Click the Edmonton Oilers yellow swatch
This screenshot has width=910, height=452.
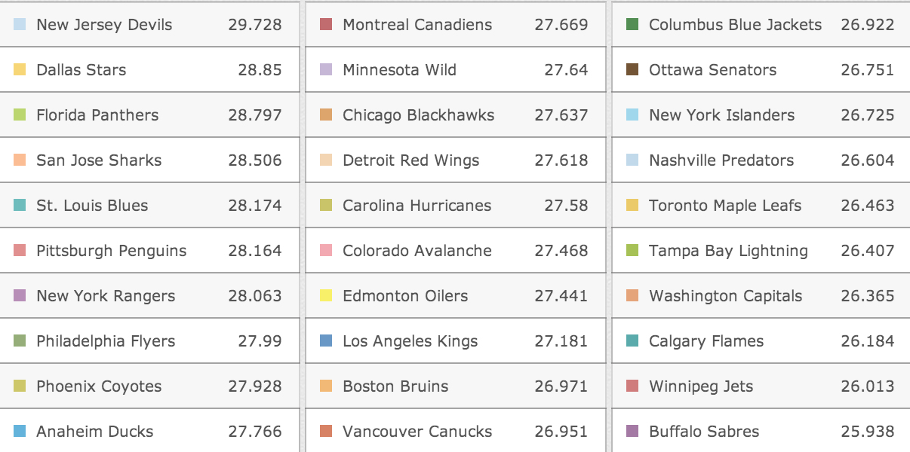click(326, 296)
